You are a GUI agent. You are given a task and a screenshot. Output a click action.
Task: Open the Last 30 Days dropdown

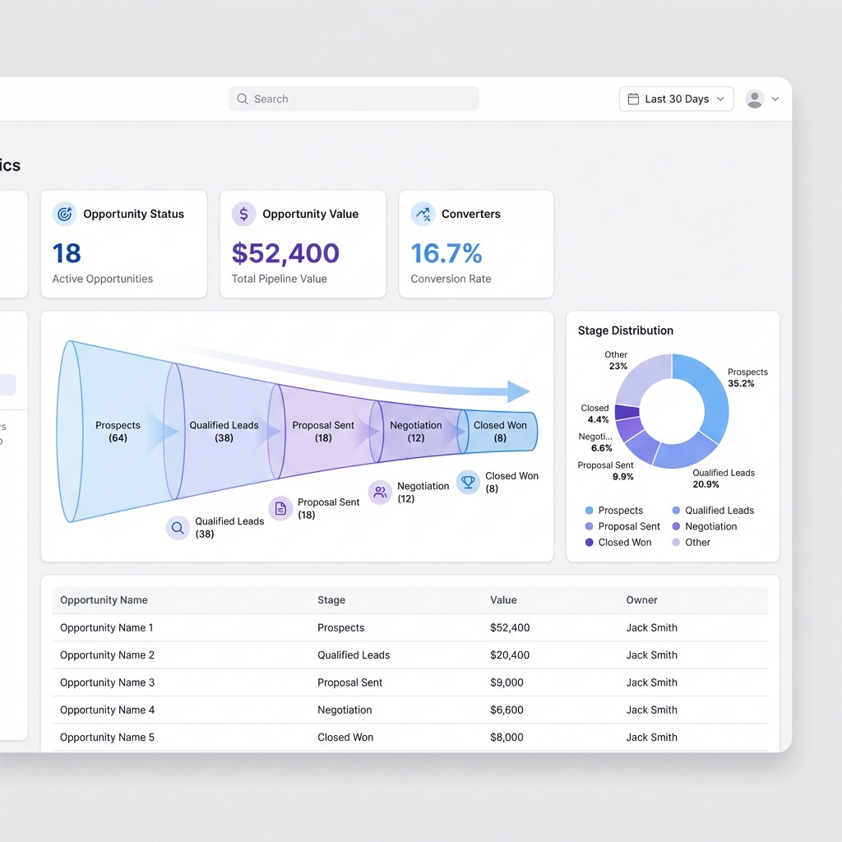676,99
